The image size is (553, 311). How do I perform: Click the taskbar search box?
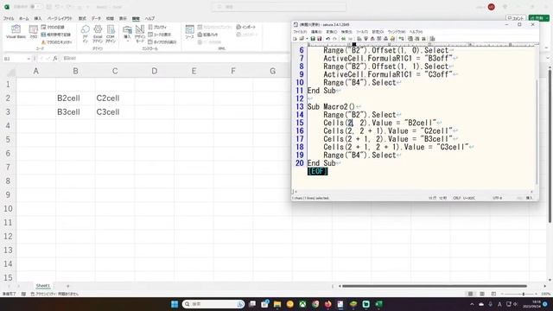[x=213, y=304]
